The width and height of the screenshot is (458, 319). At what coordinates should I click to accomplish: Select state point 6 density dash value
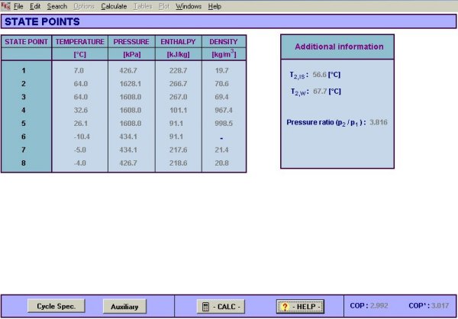coord(221,137)
